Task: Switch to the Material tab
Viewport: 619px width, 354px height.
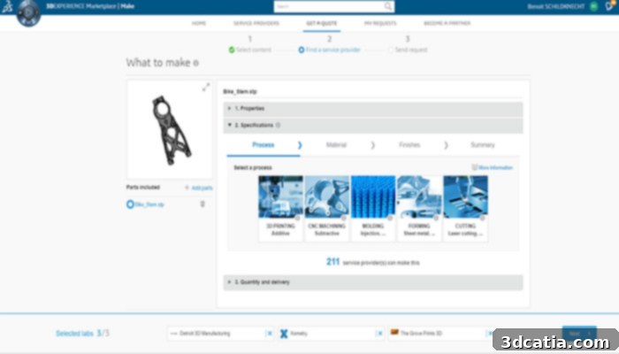Action: pyautogui.click(x=336, y=145)
